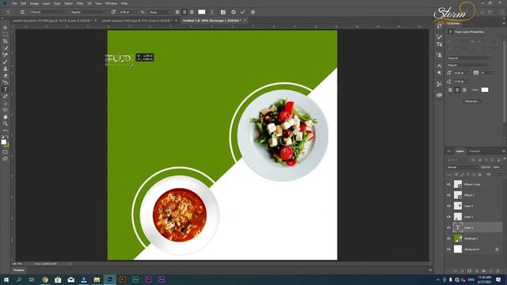
Task: Click text color swatch in options bar
Action: coord(202,13)
